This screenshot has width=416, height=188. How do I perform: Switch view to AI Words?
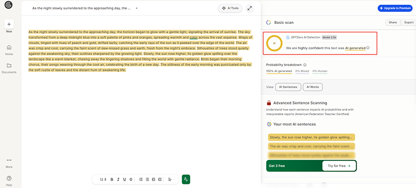tap(313, 87)
